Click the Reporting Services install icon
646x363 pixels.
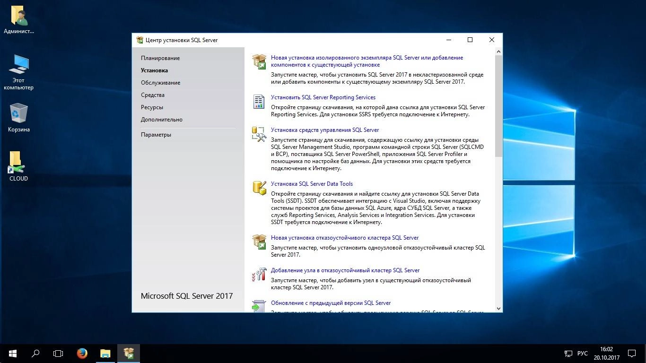(259, 101)
